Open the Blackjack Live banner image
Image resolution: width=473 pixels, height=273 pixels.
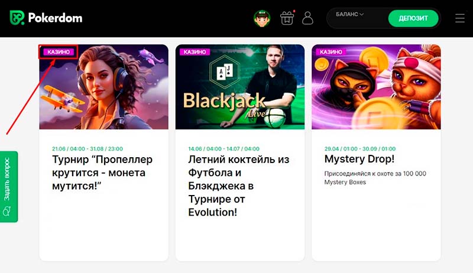click(240, 87)
